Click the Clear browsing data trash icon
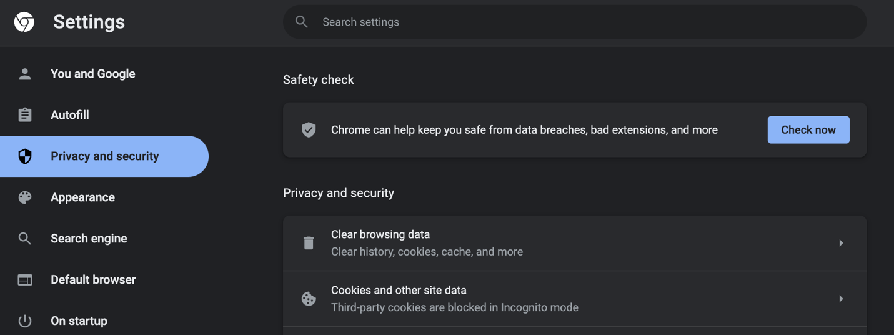The image size is (894, 335). [x=309, y=243]
